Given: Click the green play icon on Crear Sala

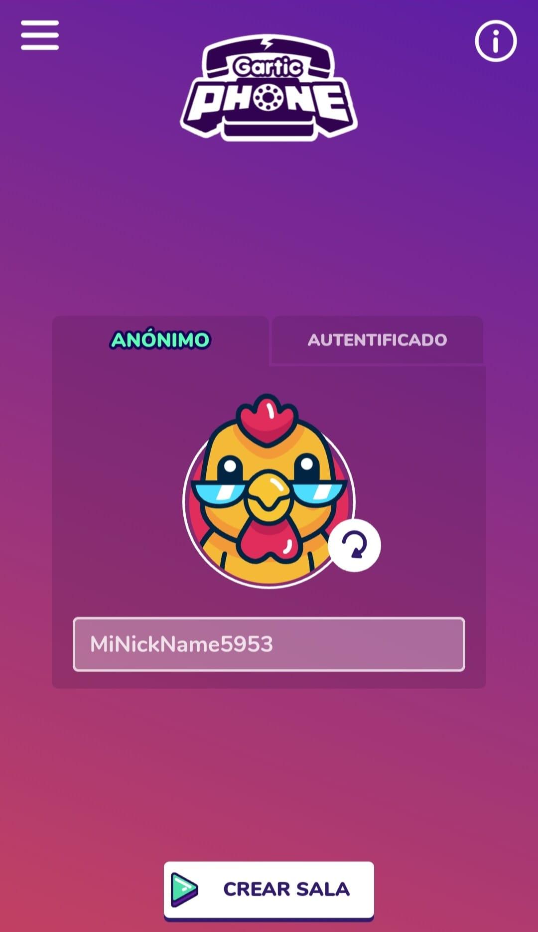Looking at the screenshot, I should (184, 890).
